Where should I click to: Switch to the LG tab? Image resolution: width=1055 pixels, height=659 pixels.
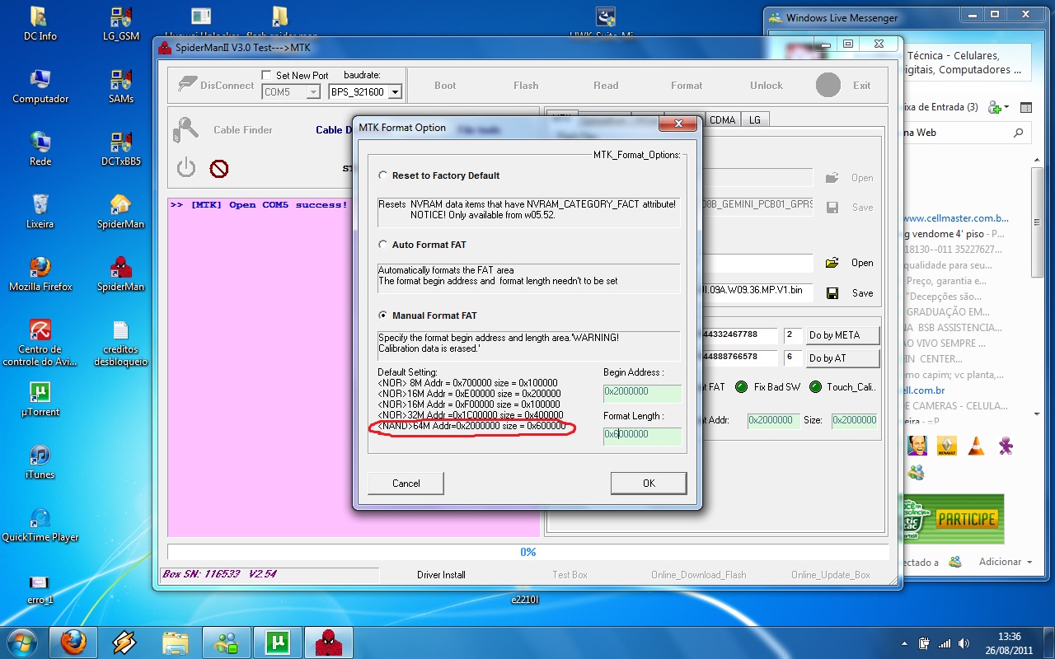(755, 119)
